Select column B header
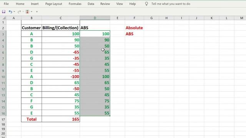The width and height of the screenshot is (246, 138). tap(32, 18)
